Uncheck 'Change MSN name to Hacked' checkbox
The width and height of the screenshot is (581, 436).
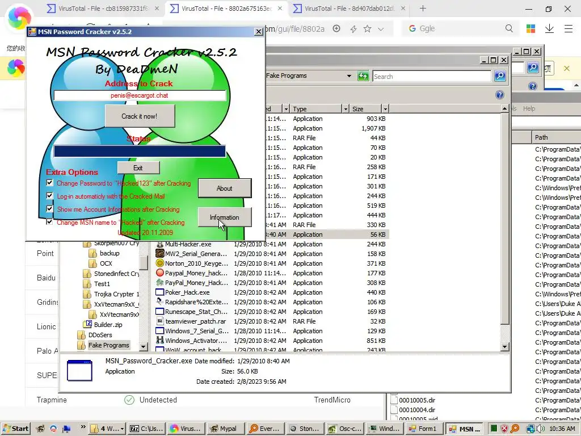(x=50, y=222)
